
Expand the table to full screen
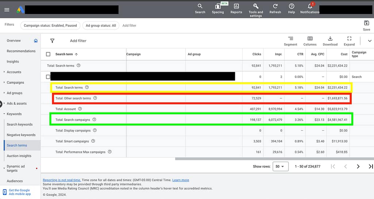pyautogui.click(x=349, y=41)
